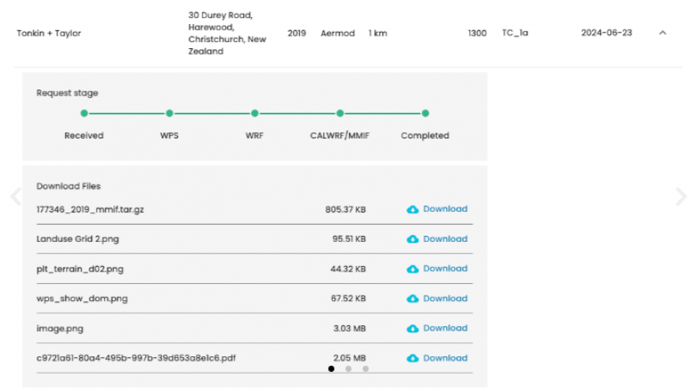The height and width of the screenshot is (389, 697).
Task: Click cloud icon for image.png
Action: coord(413,328)
